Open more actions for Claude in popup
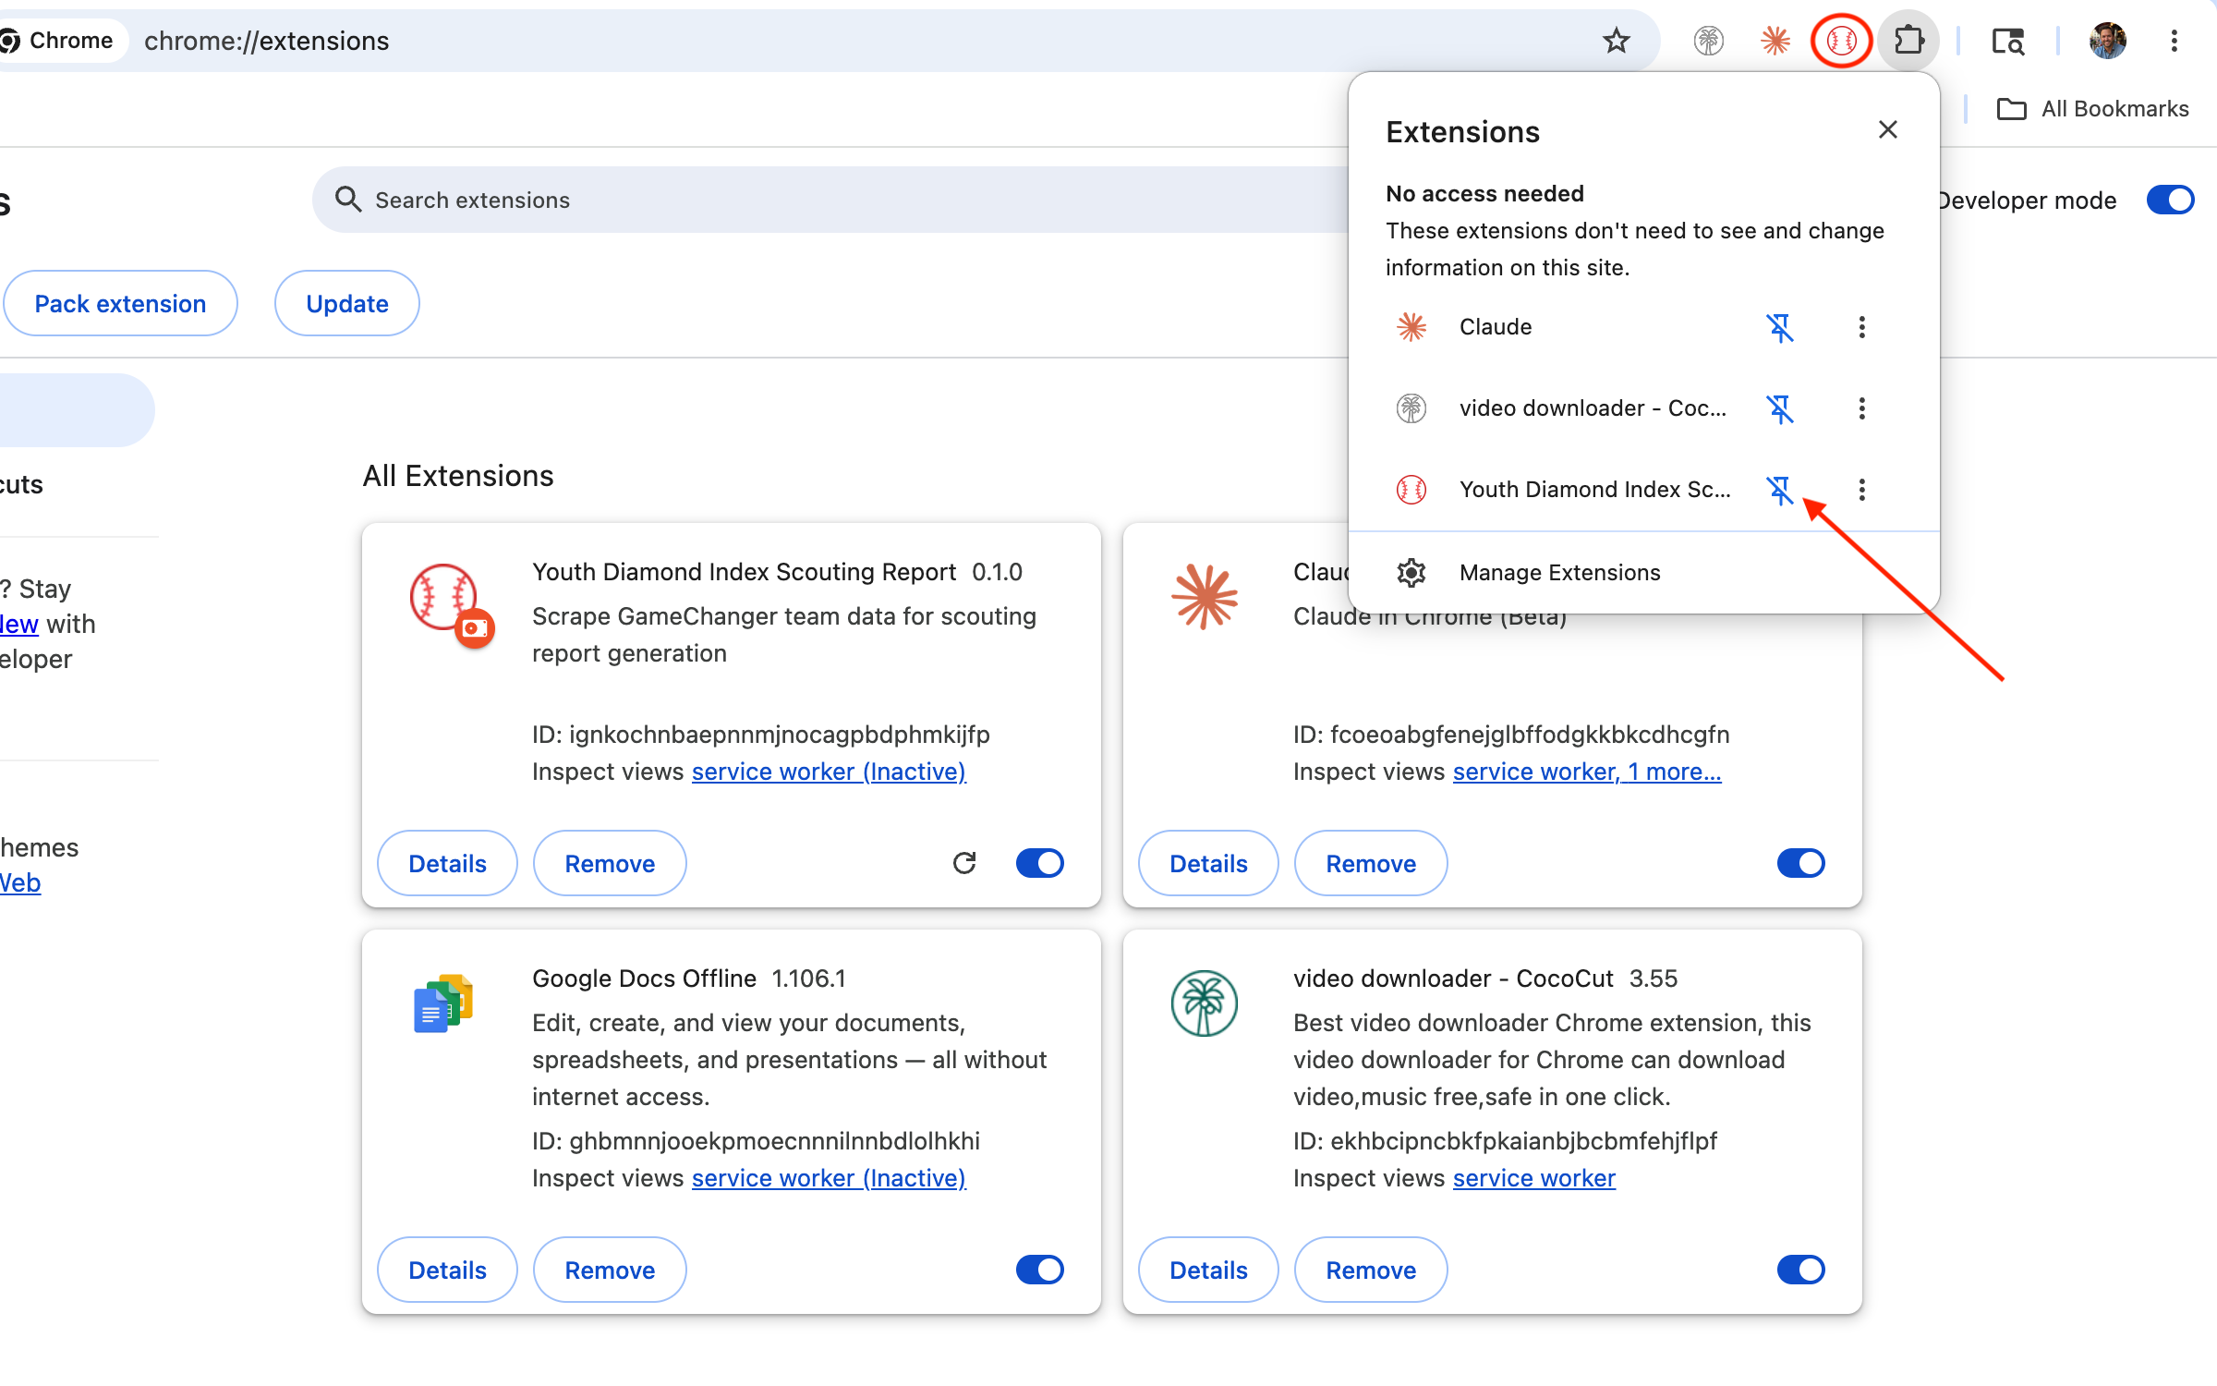Screen dimensions: 2217x1386 (1861, 327)
